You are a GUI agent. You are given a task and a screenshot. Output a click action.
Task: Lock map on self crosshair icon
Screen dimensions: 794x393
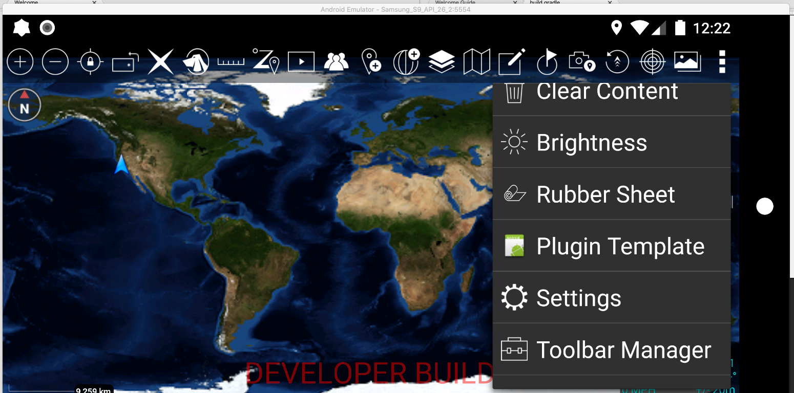(x=91, y=62)
